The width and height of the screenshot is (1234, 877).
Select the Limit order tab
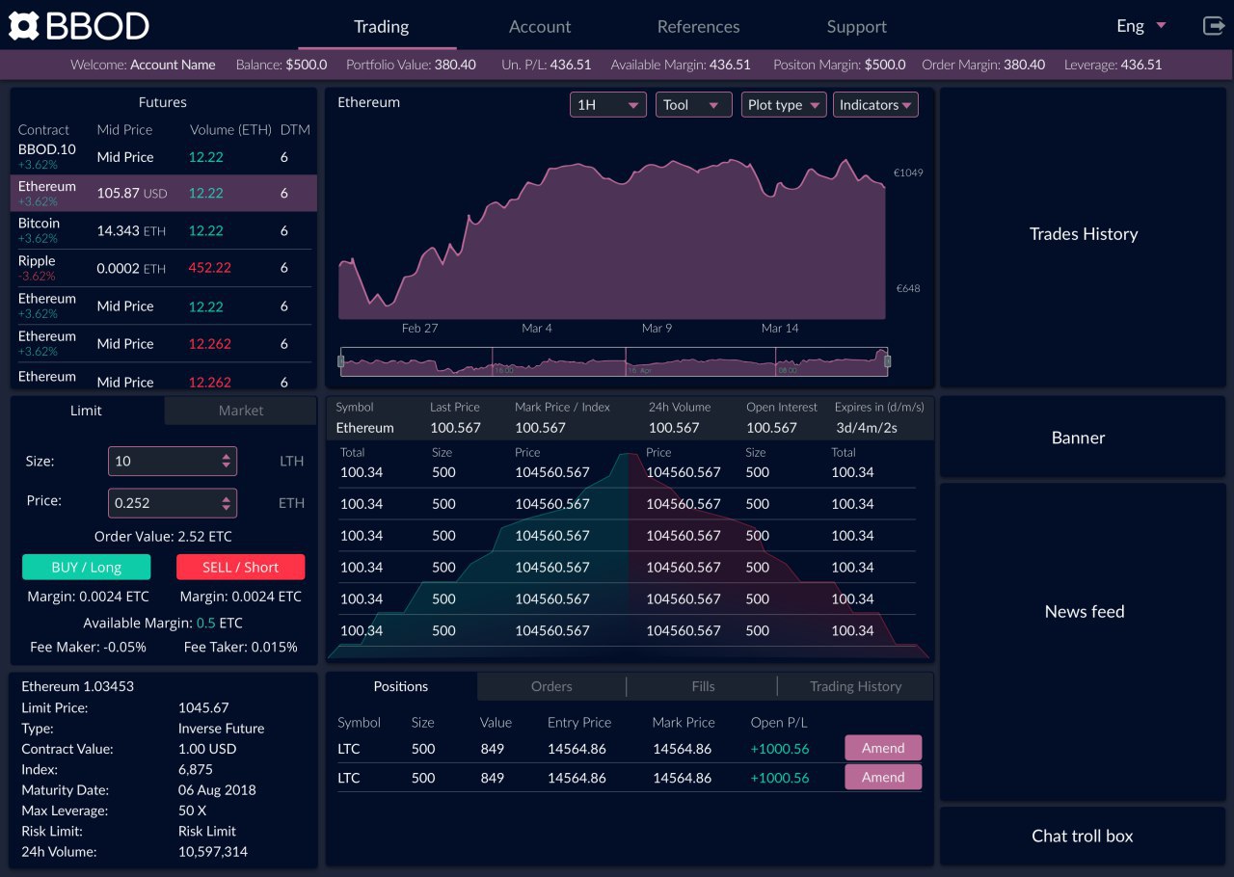point(87,411)
